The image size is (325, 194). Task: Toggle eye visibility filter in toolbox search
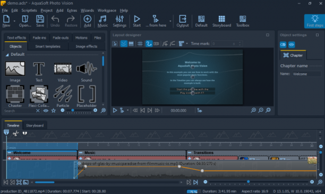tap(46, 111)
